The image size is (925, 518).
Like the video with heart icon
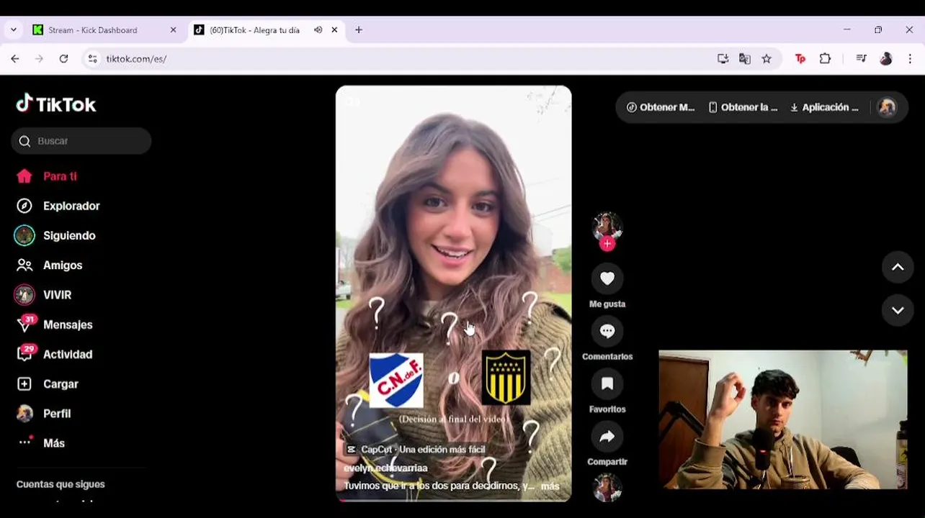click(607, 278)
